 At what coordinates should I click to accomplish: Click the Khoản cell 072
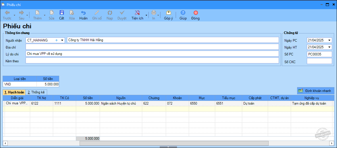[x=177, y=103]
